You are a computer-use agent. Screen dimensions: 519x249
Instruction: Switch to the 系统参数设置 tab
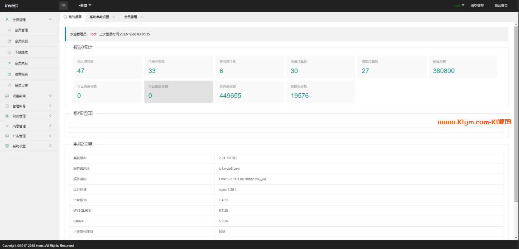[x=99, y=17]
